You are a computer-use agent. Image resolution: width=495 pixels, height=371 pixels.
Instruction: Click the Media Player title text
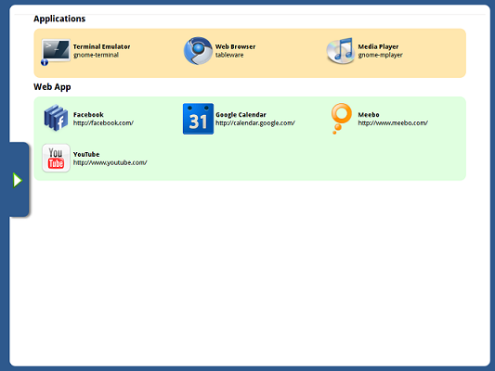tap(378, 46)
